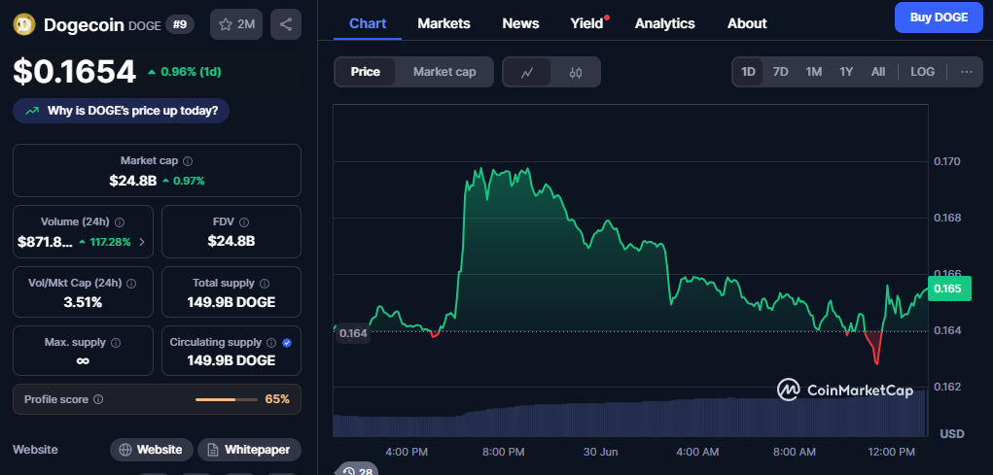Image resolution: width=993 pixels, height=475 pixels.
Task: Select All time range
Action: 877,72
